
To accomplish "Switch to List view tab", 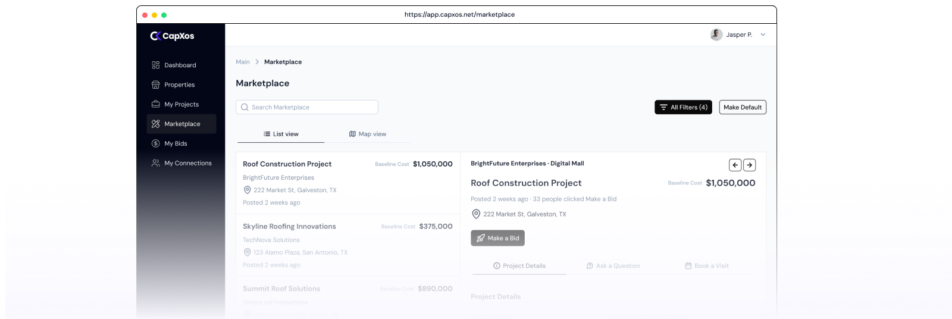I will (281, 134).
